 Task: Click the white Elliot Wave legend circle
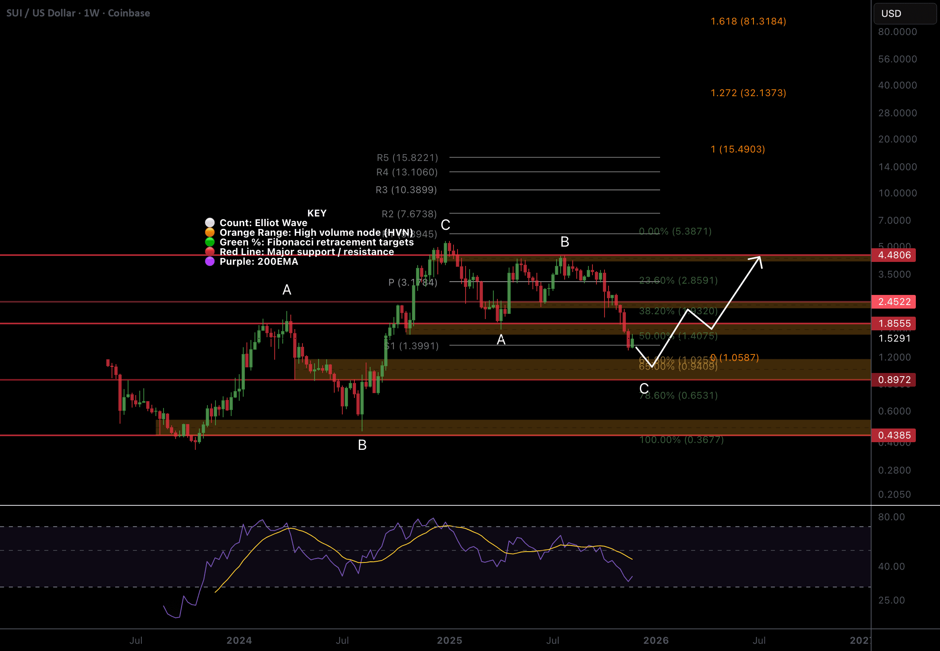click(x=209, y=222)
